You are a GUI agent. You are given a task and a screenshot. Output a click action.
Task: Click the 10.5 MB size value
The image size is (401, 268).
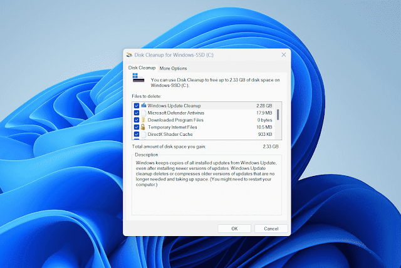point(264,127)
